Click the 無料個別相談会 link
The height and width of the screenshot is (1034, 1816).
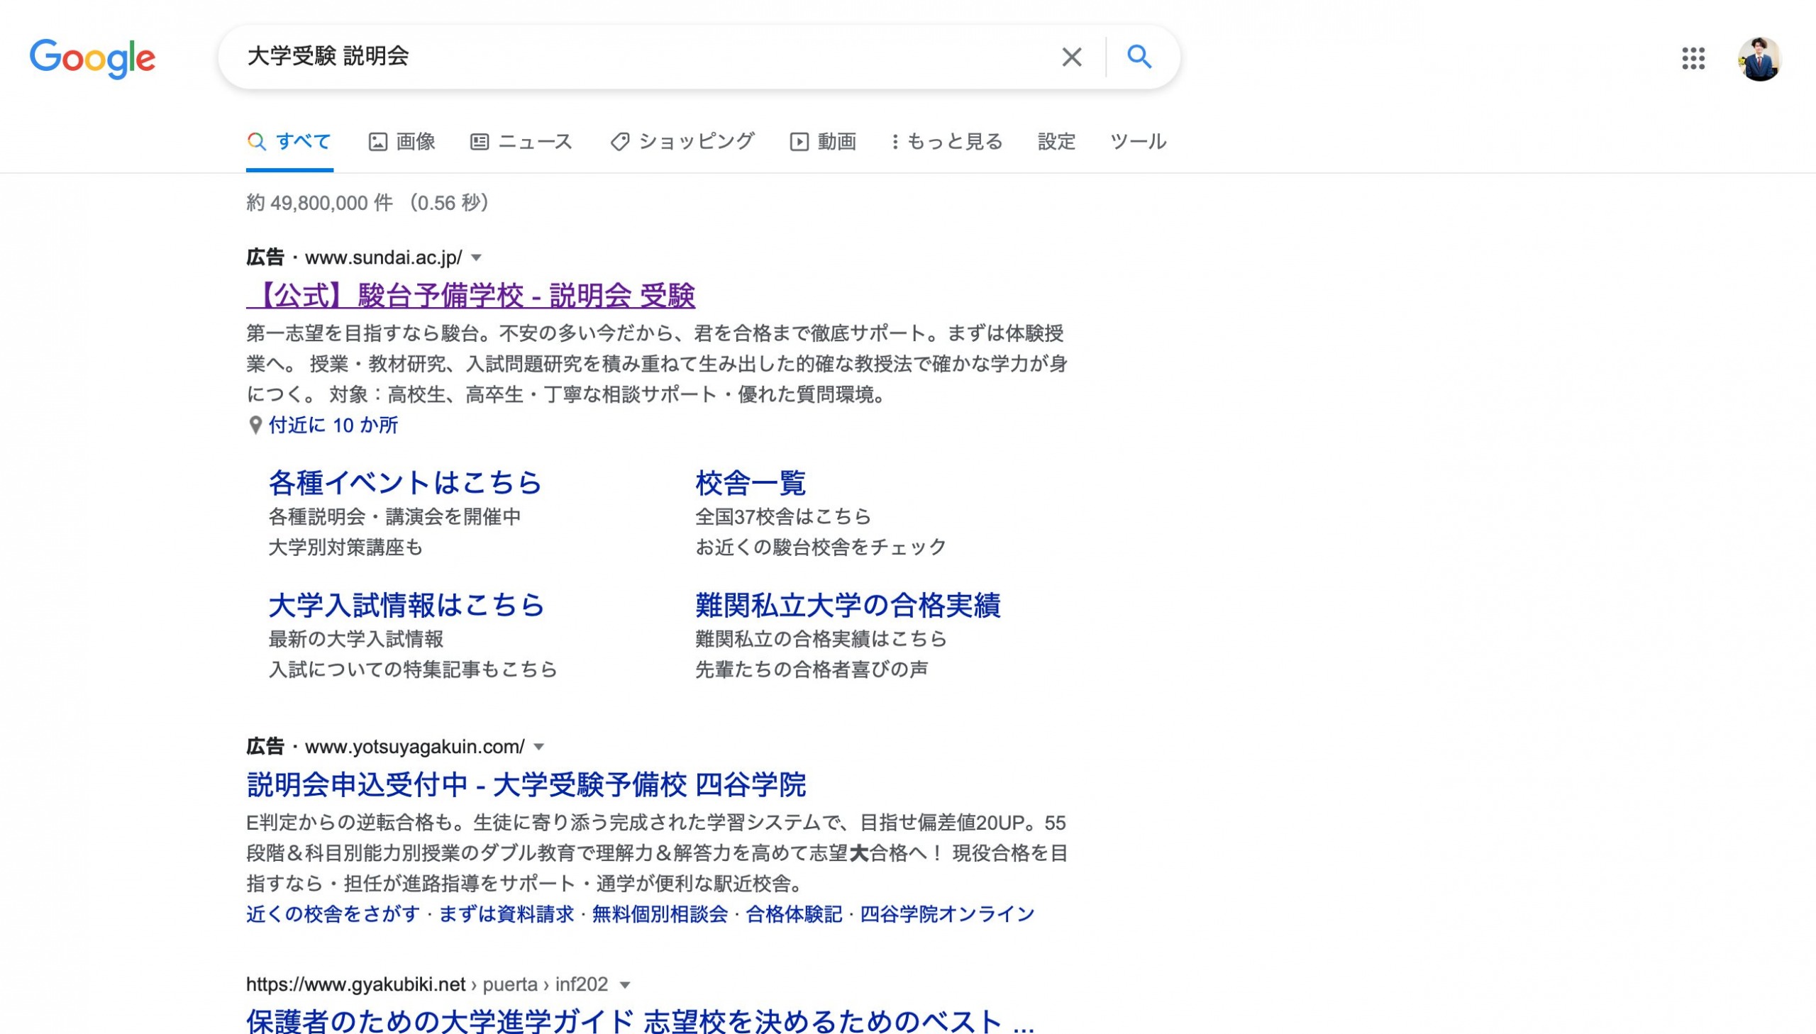660,914
